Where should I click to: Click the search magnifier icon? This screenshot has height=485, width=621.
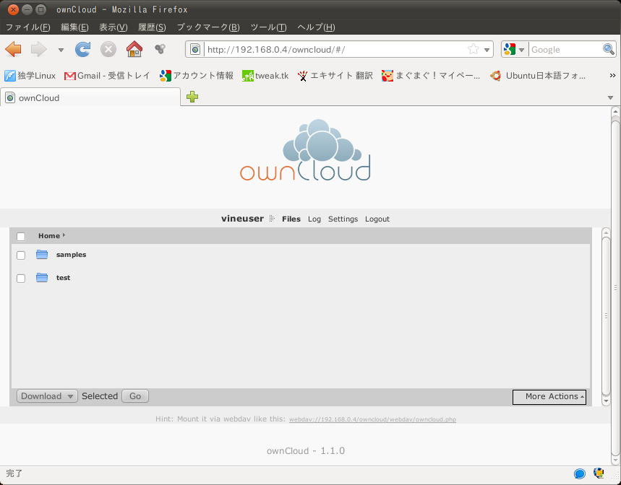tap(608, 49)
